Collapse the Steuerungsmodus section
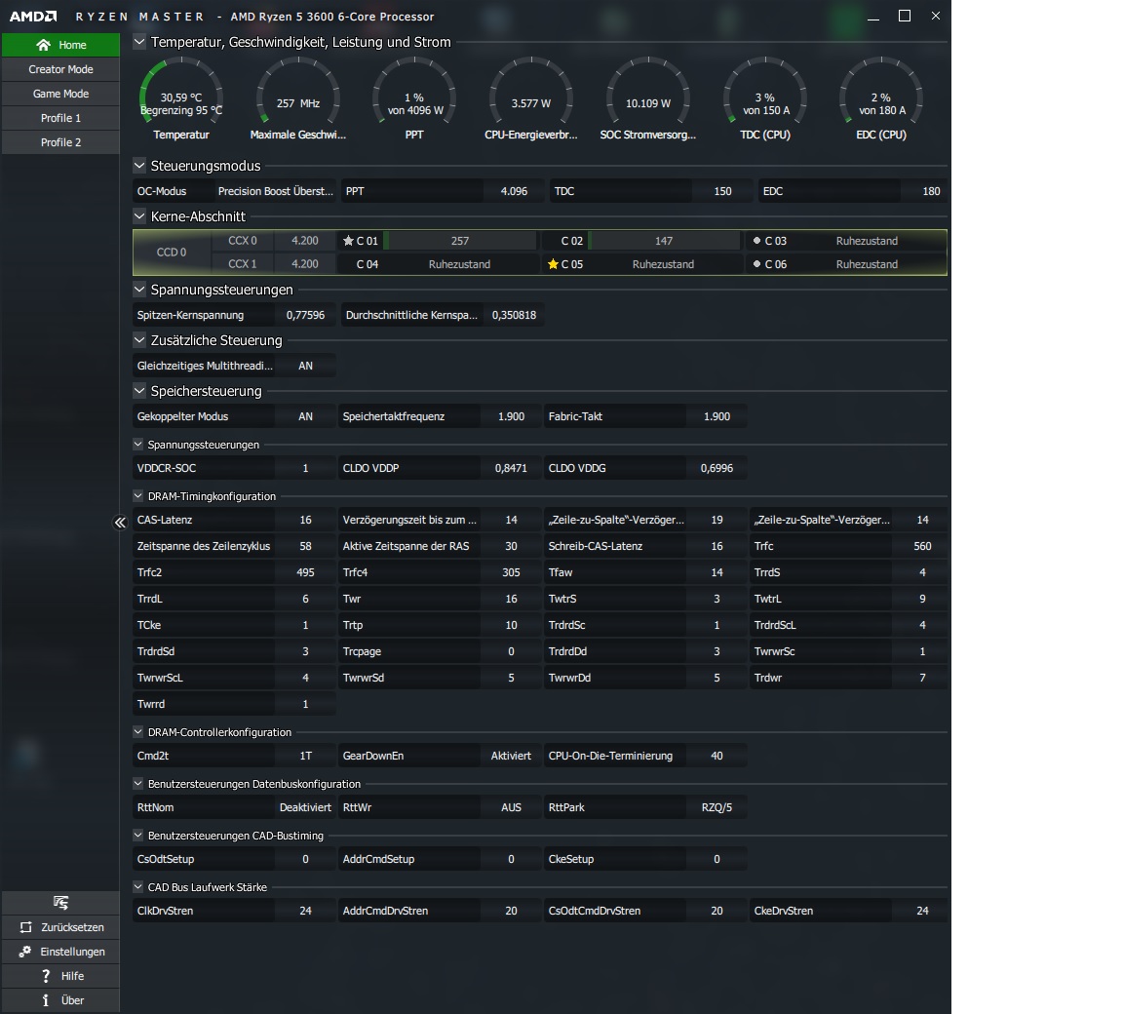 click(x=139, y=166)
